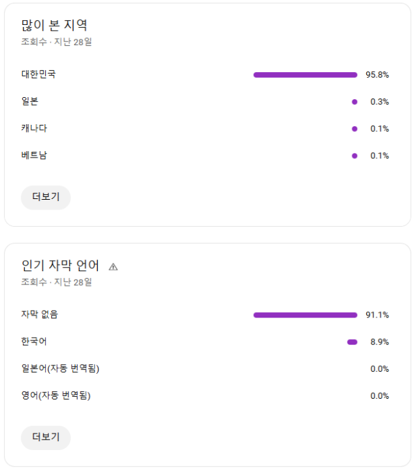
Task: Click 일본어(자동 번역됨) subtitle row
Action: pos(60,368)
